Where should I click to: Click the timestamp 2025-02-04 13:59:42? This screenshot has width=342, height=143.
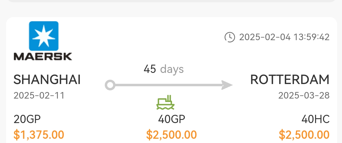pyautogui.click(x=284, y=37)
